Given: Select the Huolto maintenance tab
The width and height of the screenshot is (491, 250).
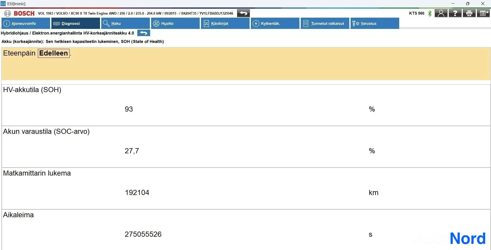Looking at the screenshot, I should [175, 23].
